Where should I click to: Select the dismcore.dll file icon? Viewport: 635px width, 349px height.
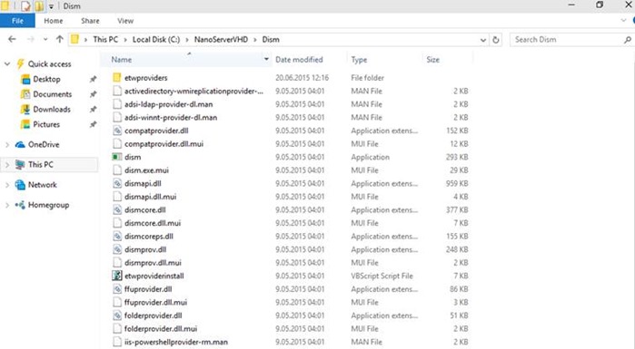coord(117,209)
